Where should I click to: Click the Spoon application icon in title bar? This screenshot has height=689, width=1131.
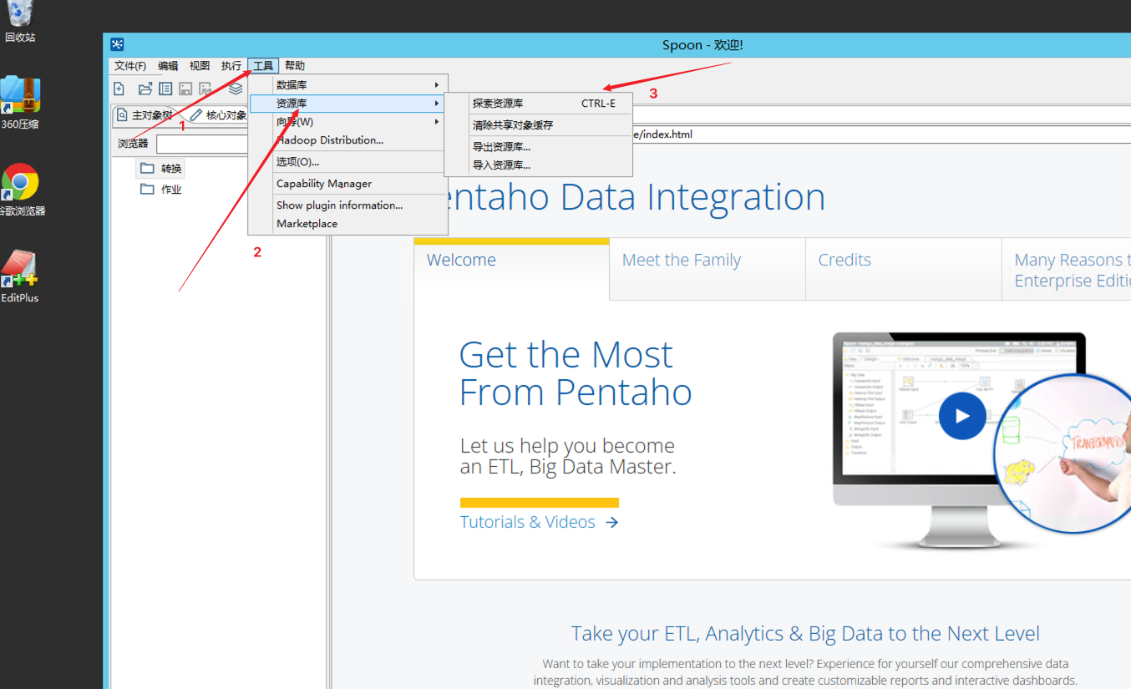pyautogui.click(x=118, y=45)
